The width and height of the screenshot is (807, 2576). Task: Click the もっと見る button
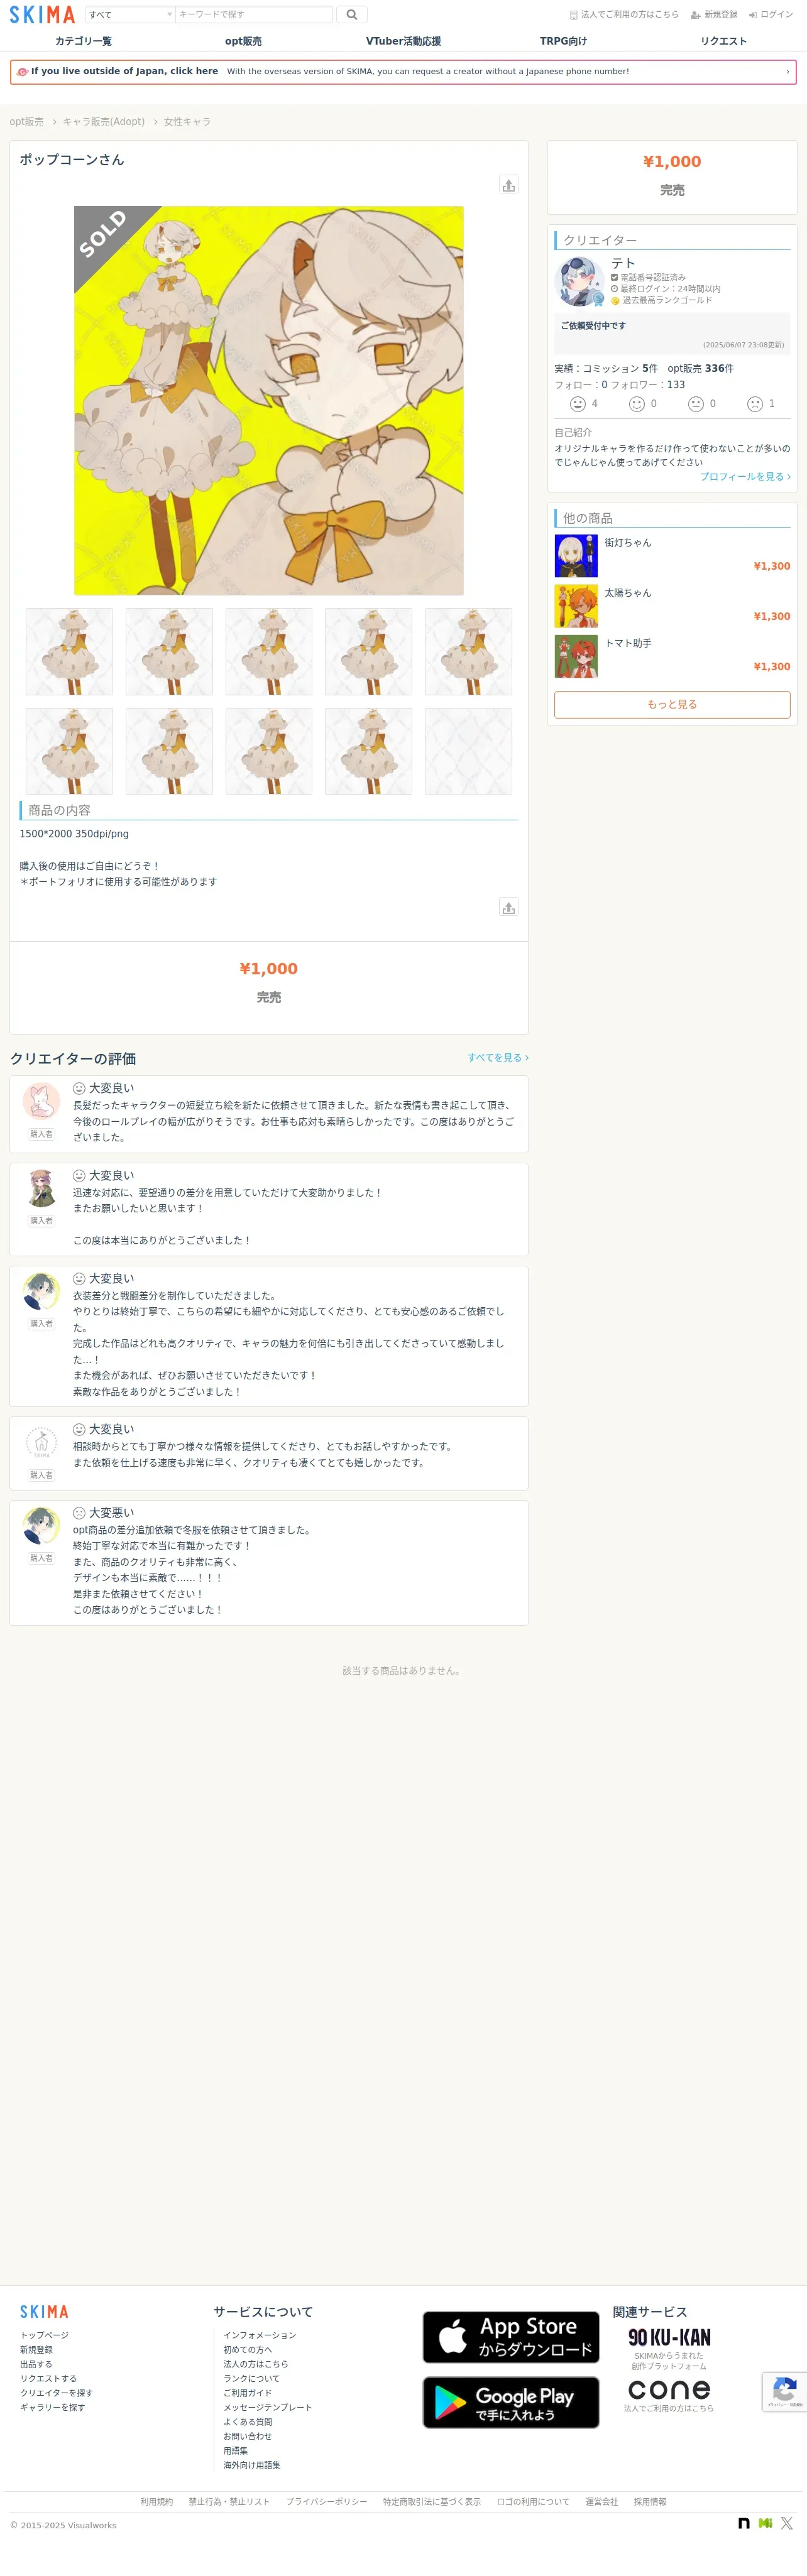tap(672, 704)
